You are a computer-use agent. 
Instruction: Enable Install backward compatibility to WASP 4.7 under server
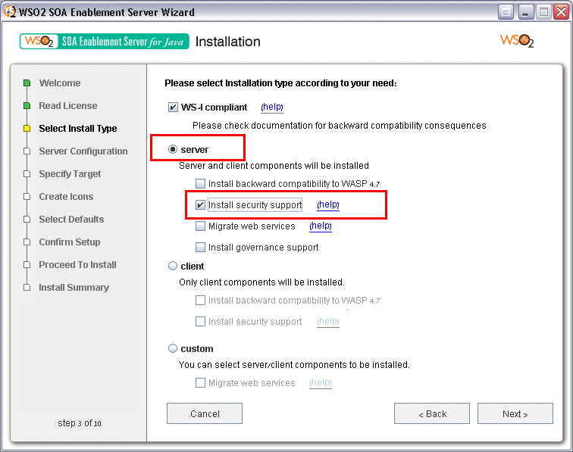click(x=200, y=183)
